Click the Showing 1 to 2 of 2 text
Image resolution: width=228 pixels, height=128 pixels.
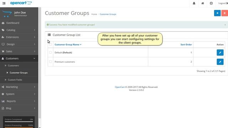pos(211,71)
